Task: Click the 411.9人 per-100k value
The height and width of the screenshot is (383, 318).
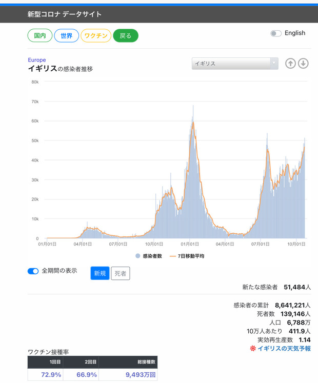Action: coord(300,331)
